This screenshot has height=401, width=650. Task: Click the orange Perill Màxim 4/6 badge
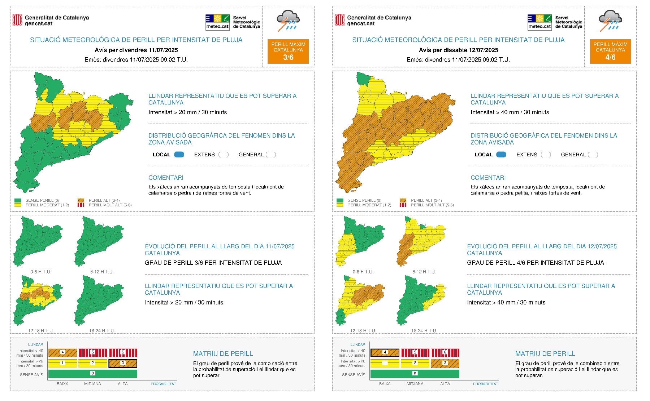(610, 51)
